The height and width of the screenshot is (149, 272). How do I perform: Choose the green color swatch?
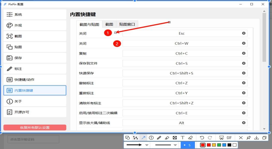219,145
